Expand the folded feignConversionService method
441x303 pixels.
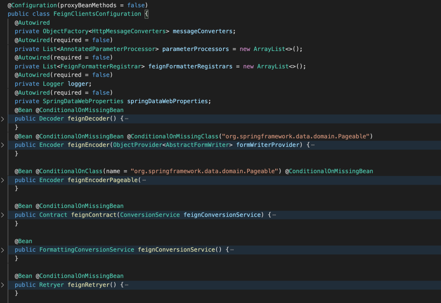tap(2, 250)
